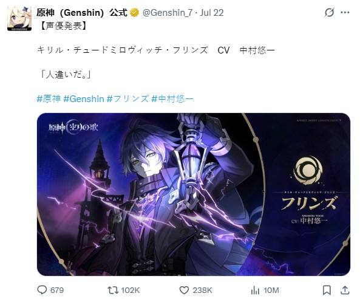This screenshot has width=360, height=299.
Task: Open the @Genshin_7 handle link
Action: 168,13
